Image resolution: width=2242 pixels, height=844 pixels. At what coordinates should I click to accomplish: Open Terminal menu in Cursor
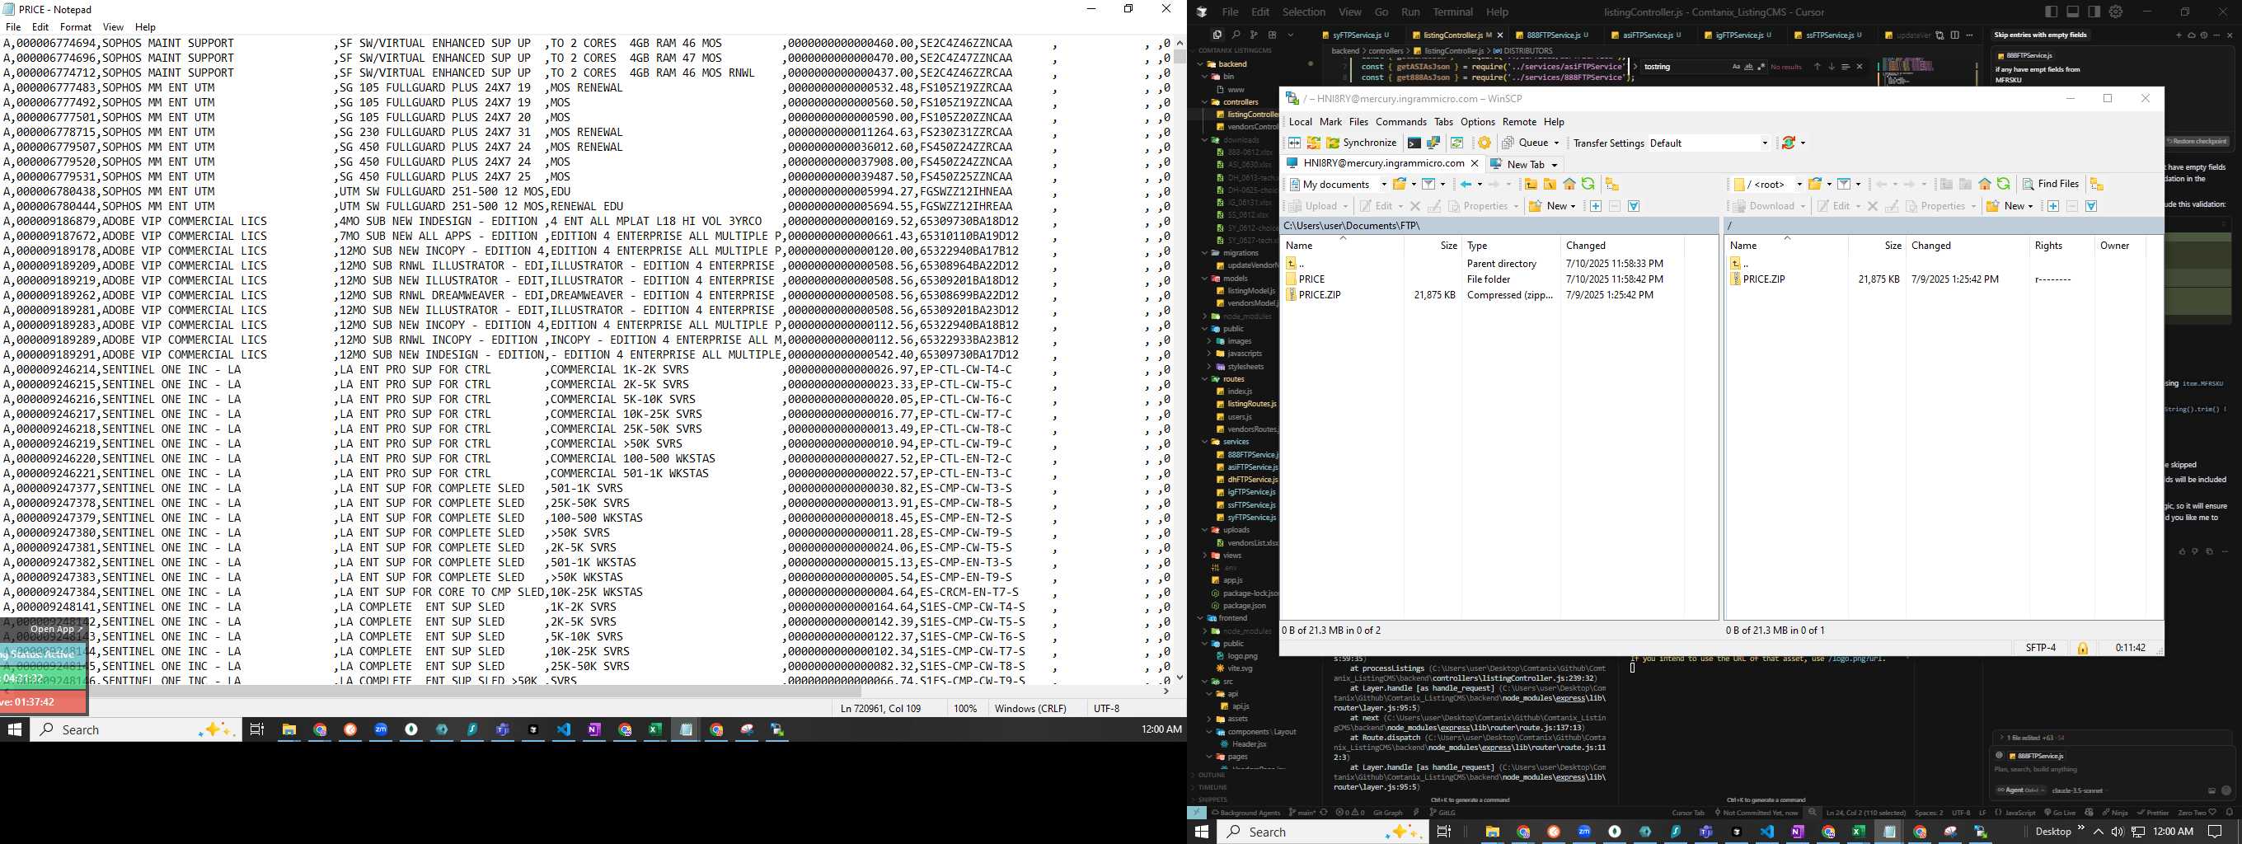tap(1452, 12)
